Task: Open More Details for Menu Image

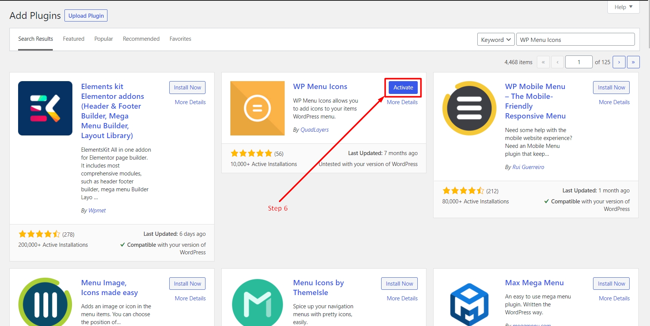Action: coord(190,298)
